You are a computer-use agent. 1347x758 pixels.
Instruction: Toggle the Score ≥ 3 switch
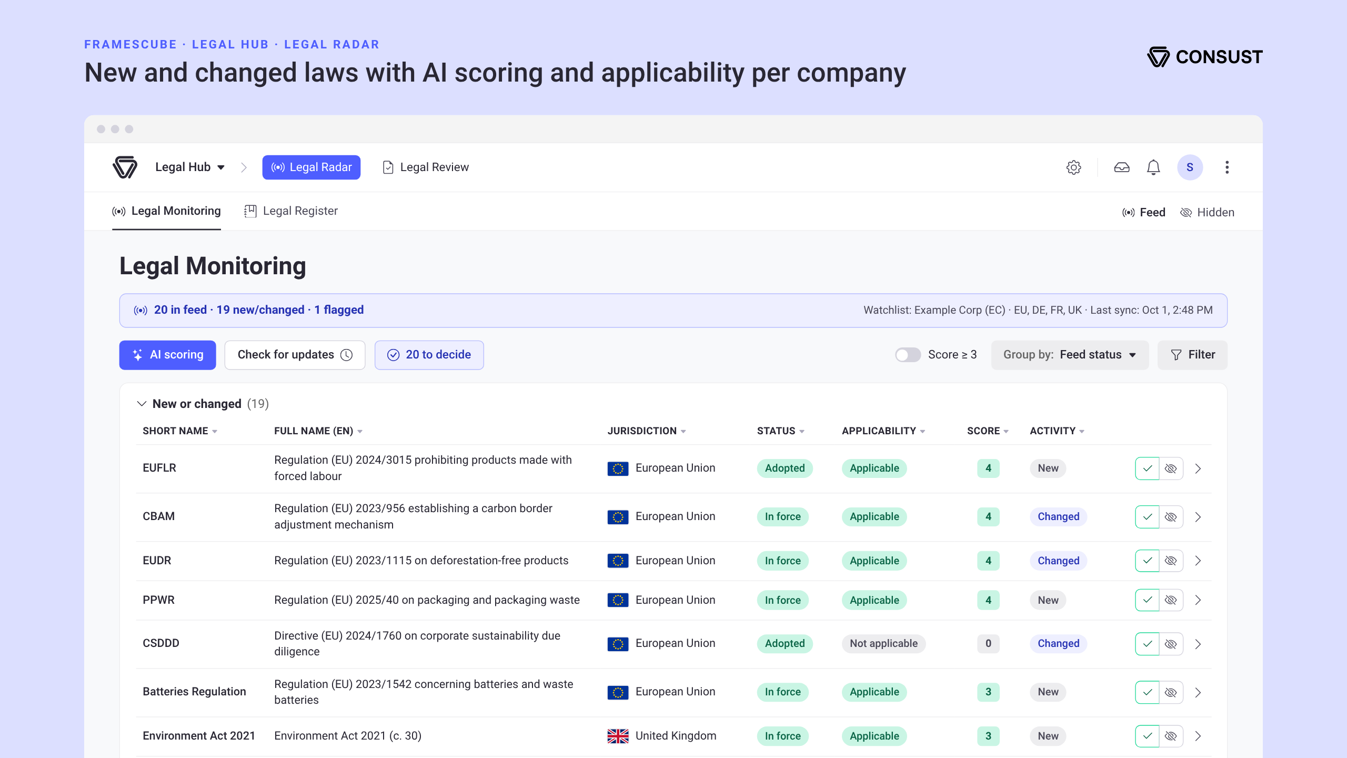908,355
